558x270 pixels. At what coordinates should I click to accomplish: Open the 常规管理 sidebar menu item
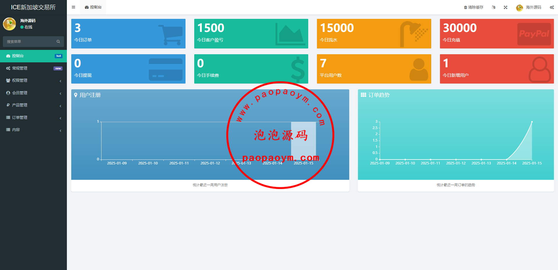point(33,68)
